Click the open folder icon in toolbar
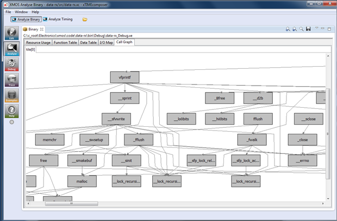Screen dimensions: 337x221 click(x=85, y=19)
